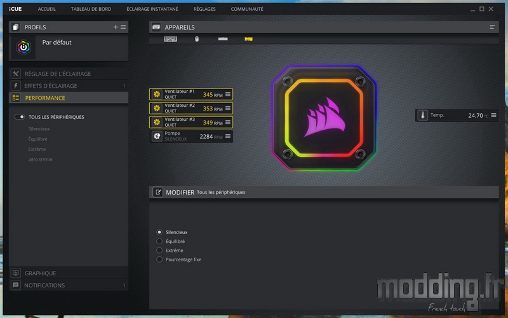The height and width of the screenshot is (318, 508).
Task: Select the highlighted yellow cooler device icon
Action: [248, 39]
